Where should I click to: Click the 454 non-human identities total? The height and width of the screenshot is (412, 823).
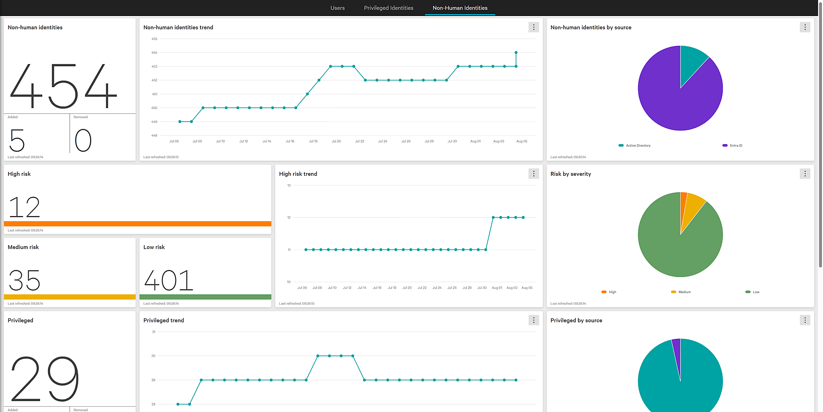click(63, 86)
